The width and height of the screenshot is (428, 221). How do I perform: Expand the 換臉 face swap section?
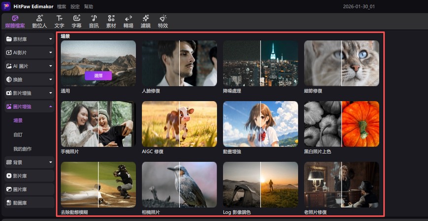click(x=50, y=79)
